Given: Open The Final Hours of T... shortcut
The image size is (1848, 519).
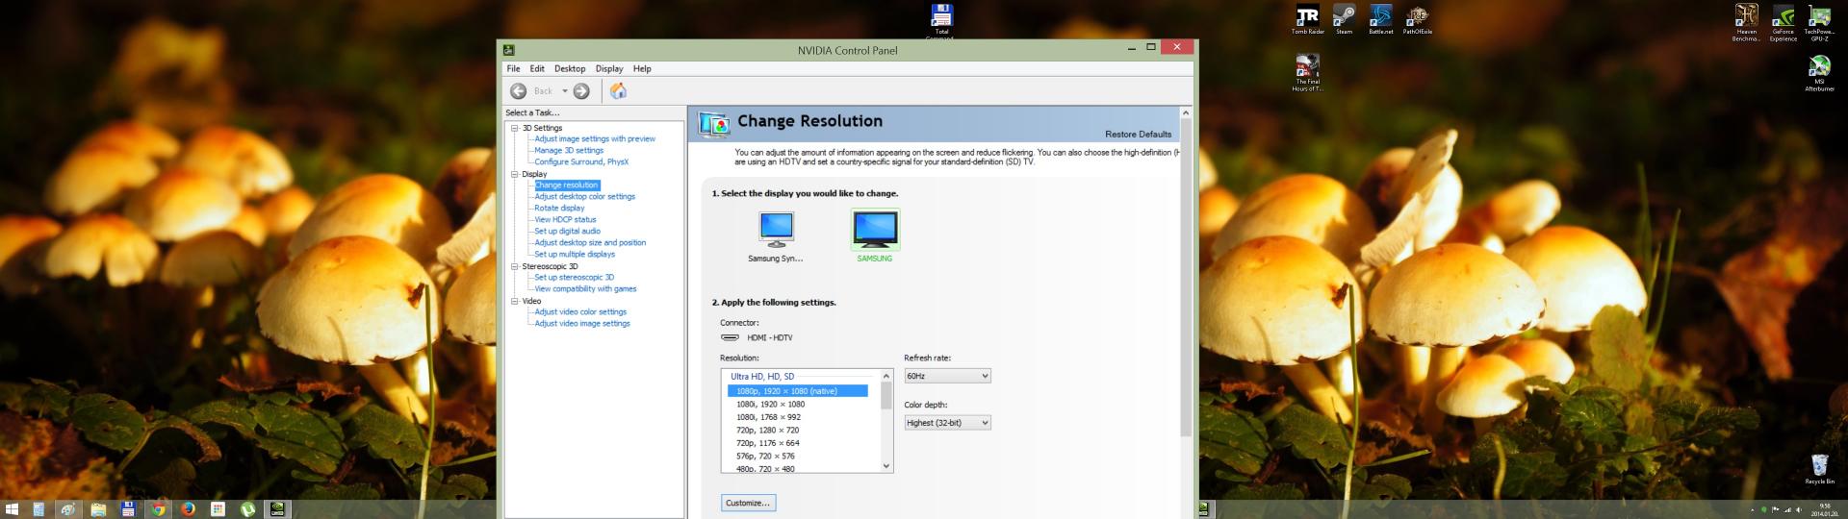Looking at the screenshot, I should pos(1307,72).
